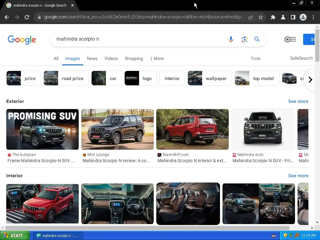Click See more for Exterior images
The width and height of the screenshot is (320, 240).
pos(298,101)
